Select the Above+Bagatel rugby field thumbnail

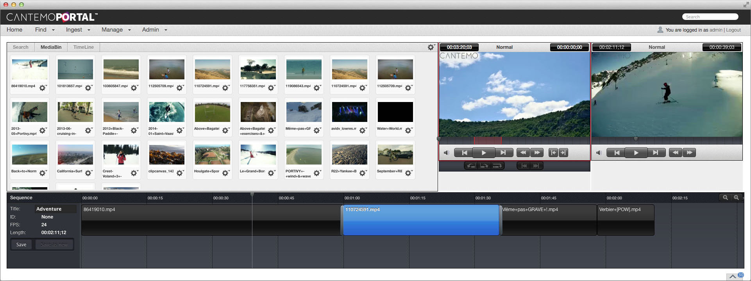point(212,112)
